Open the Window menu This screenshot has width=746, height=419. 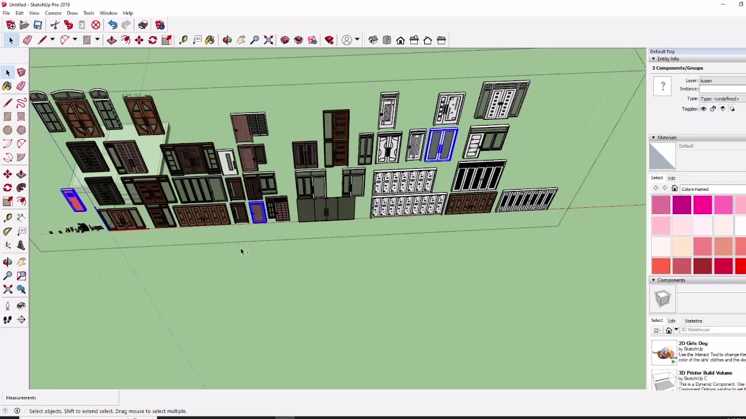[x=108, y=13]
